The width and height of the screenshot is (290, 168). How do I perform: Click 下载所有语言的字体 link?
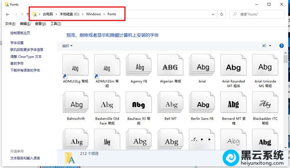pyautogui.click(x=25, y=70)
